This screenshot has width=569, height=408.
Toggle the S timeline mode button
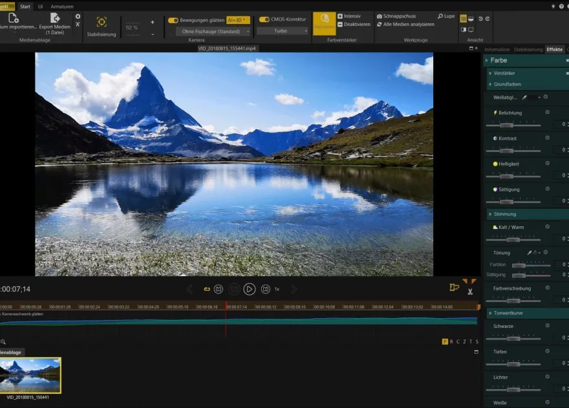coord(477,341)
